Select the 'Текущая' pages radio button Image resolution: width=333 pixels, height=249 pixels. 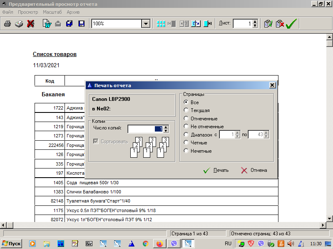click(x=186, y=110)
